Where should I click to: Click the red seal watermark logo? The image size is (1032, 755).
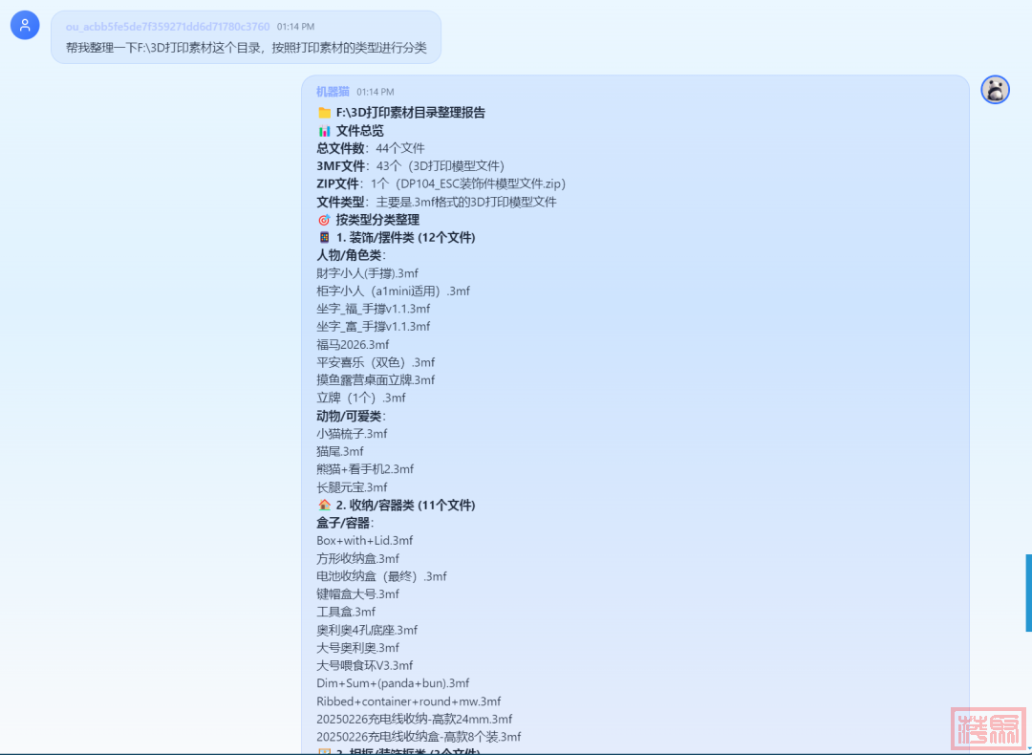(989, 729)
